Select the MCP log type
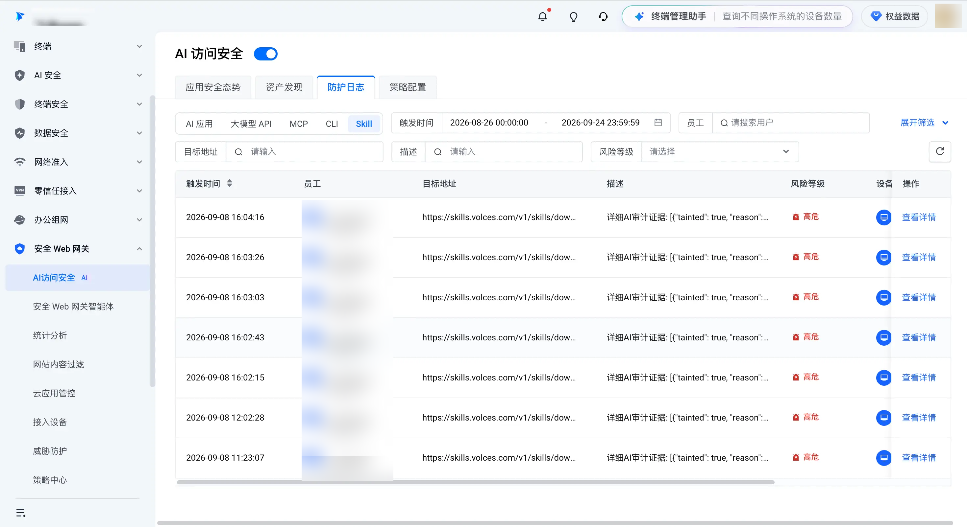This screenshot has height=527, width=967. [x=298, y=124]
